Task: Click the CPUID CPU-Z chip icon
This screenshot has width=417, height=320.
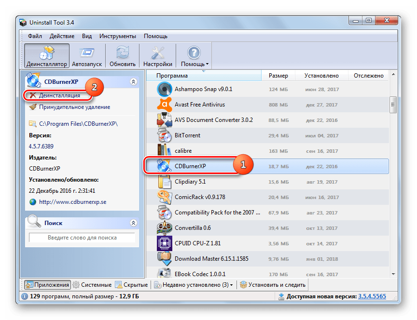Action: coord(165,243)
